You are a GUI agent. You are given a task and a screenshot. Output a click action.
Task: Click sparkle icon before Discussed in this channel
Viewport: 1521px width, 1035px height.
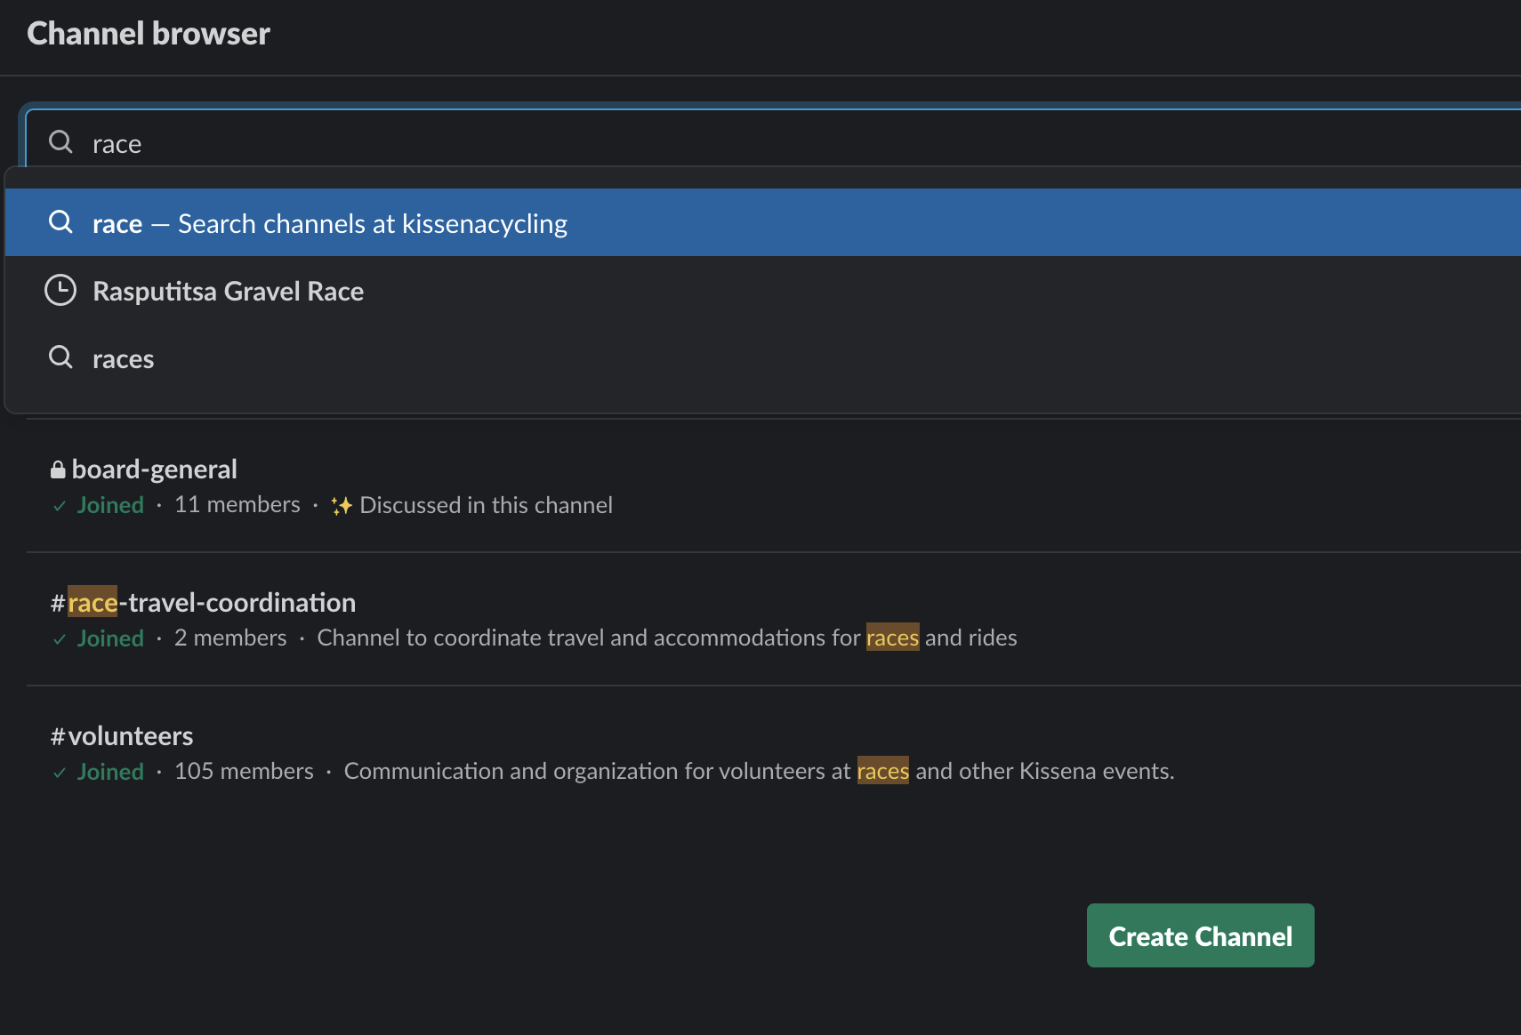coord(342,506)
